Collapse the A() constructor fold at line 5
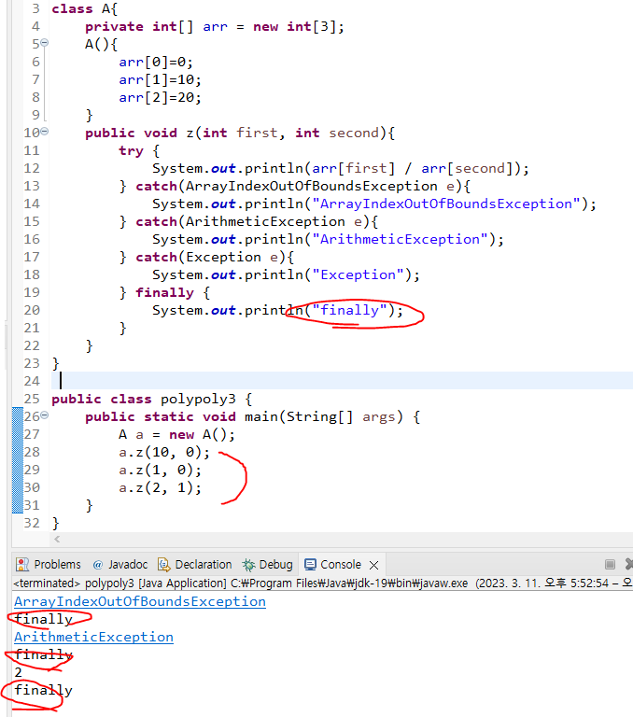Image resolution: width=633 pixels, height=717 pixels. 45,43
